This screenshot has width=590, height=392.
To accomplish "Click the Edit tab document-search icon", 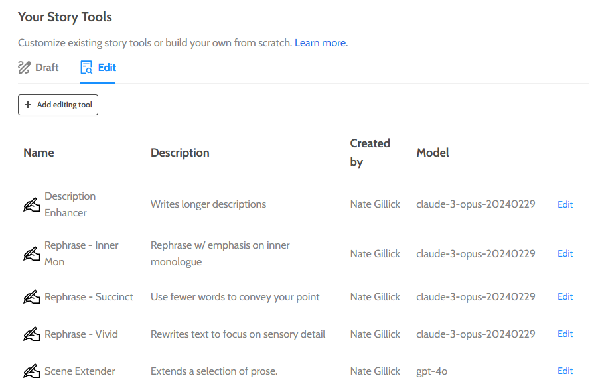I will [86, 68].
